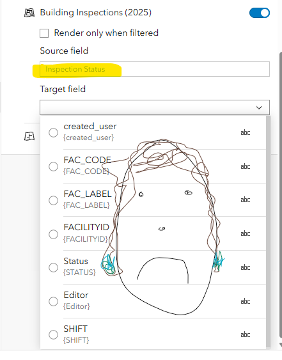Click abc type icon for SHIFT
Image resolution: width=282 pixels, height=360 pixels.
click(246, 335)
